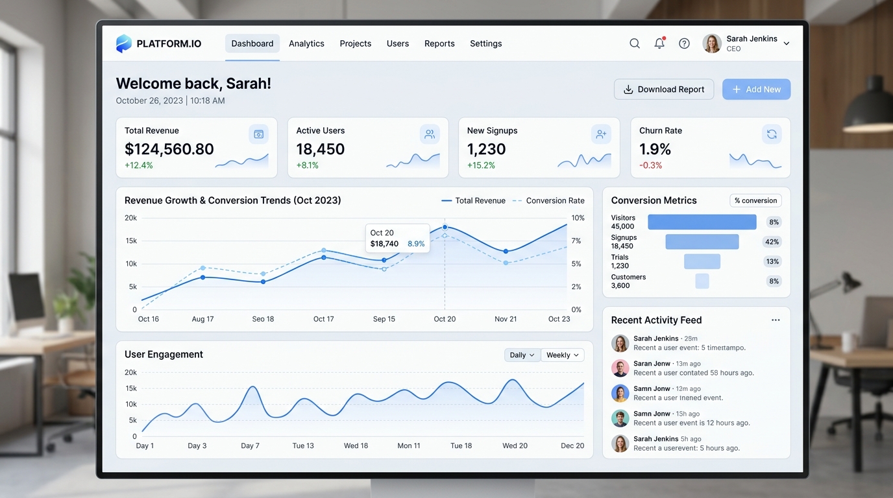Open the Sarah Jenkins profile menu chevron
Image resolution: width=893 pixels, height=498 pixels.
787,43
